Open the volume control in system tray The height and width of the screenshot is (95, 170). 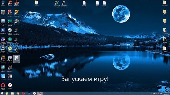(x=156, y=93)
